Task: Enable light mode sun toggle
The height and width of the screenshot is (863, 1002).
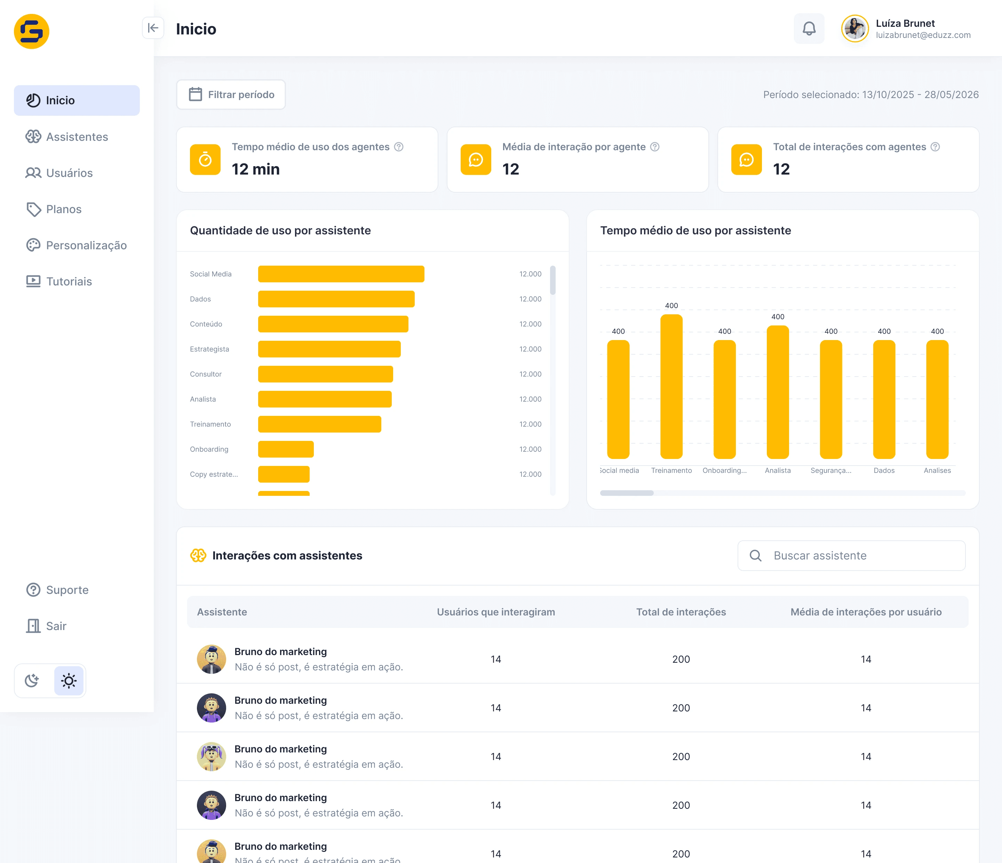Action: pos(69,680)
